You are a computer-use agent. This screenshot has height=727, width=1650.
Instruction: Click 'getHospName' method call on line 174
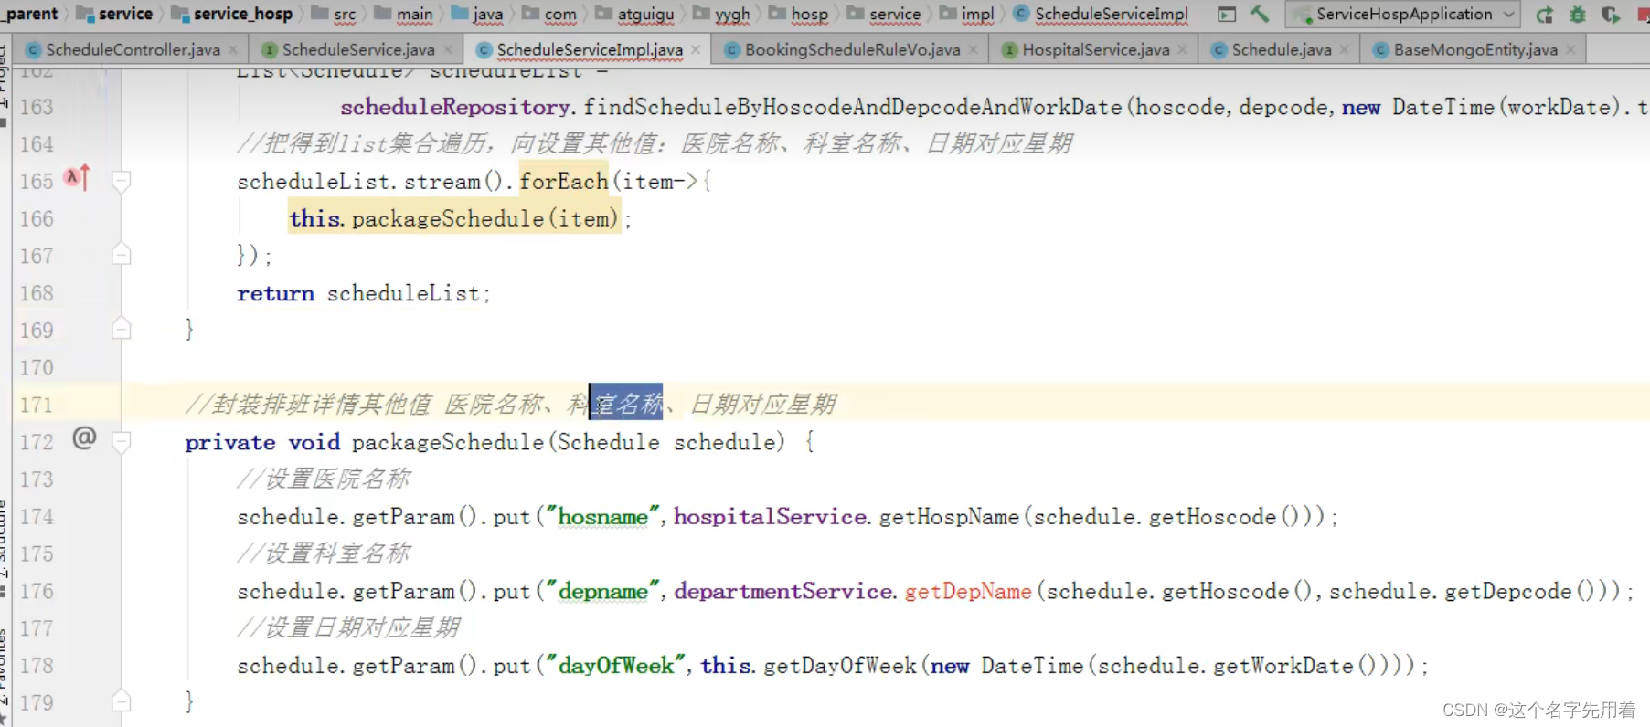(x=949, y=516)
